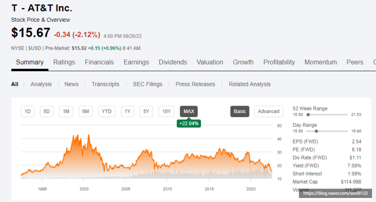Viewport: 376px width, 202px height.
Task: Set chart range to 5D
Action: point(47,112)
